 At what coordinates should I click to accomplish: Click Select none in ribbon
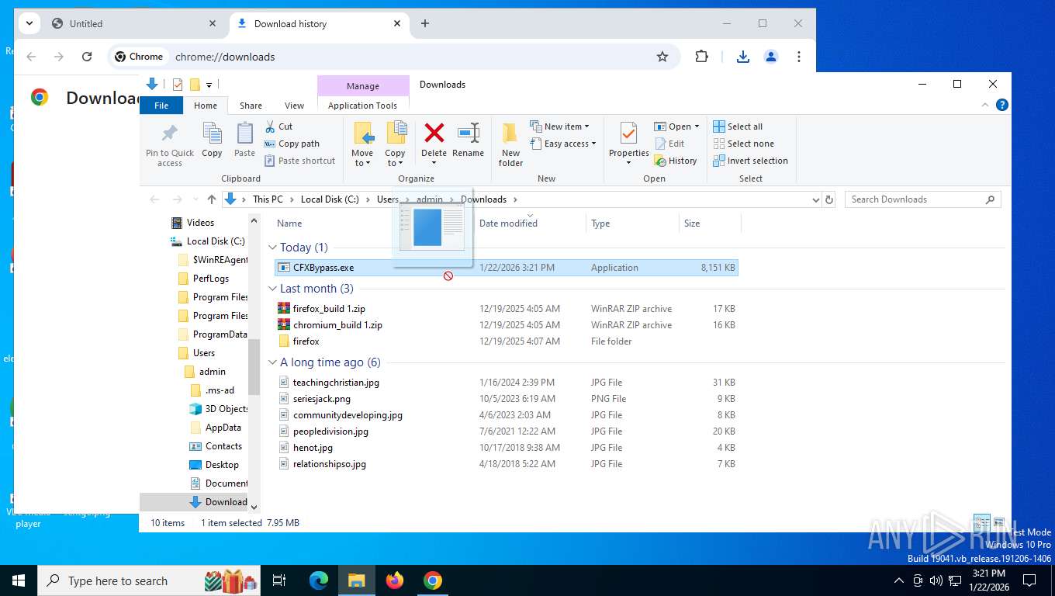[x=743, y=144]
